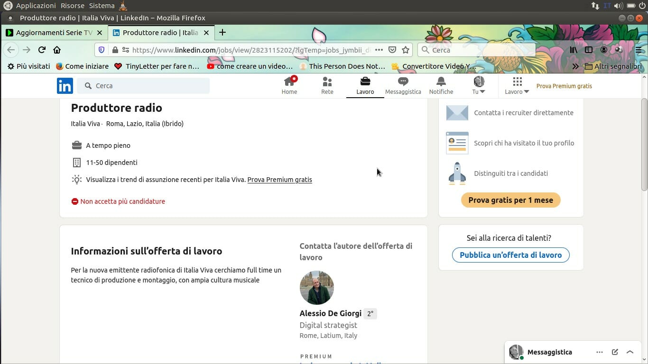Toggle Firefox sidebar view
Viewport: 648px width, 364px height.
point(589,50)
